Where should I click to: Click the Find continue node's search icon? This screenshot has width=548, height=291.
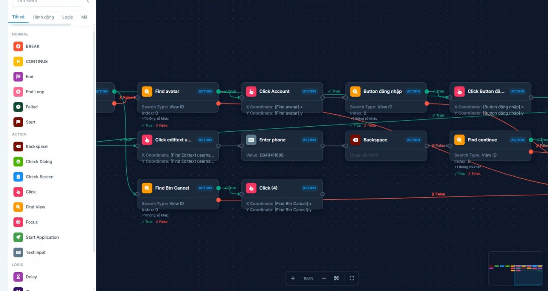459,140
